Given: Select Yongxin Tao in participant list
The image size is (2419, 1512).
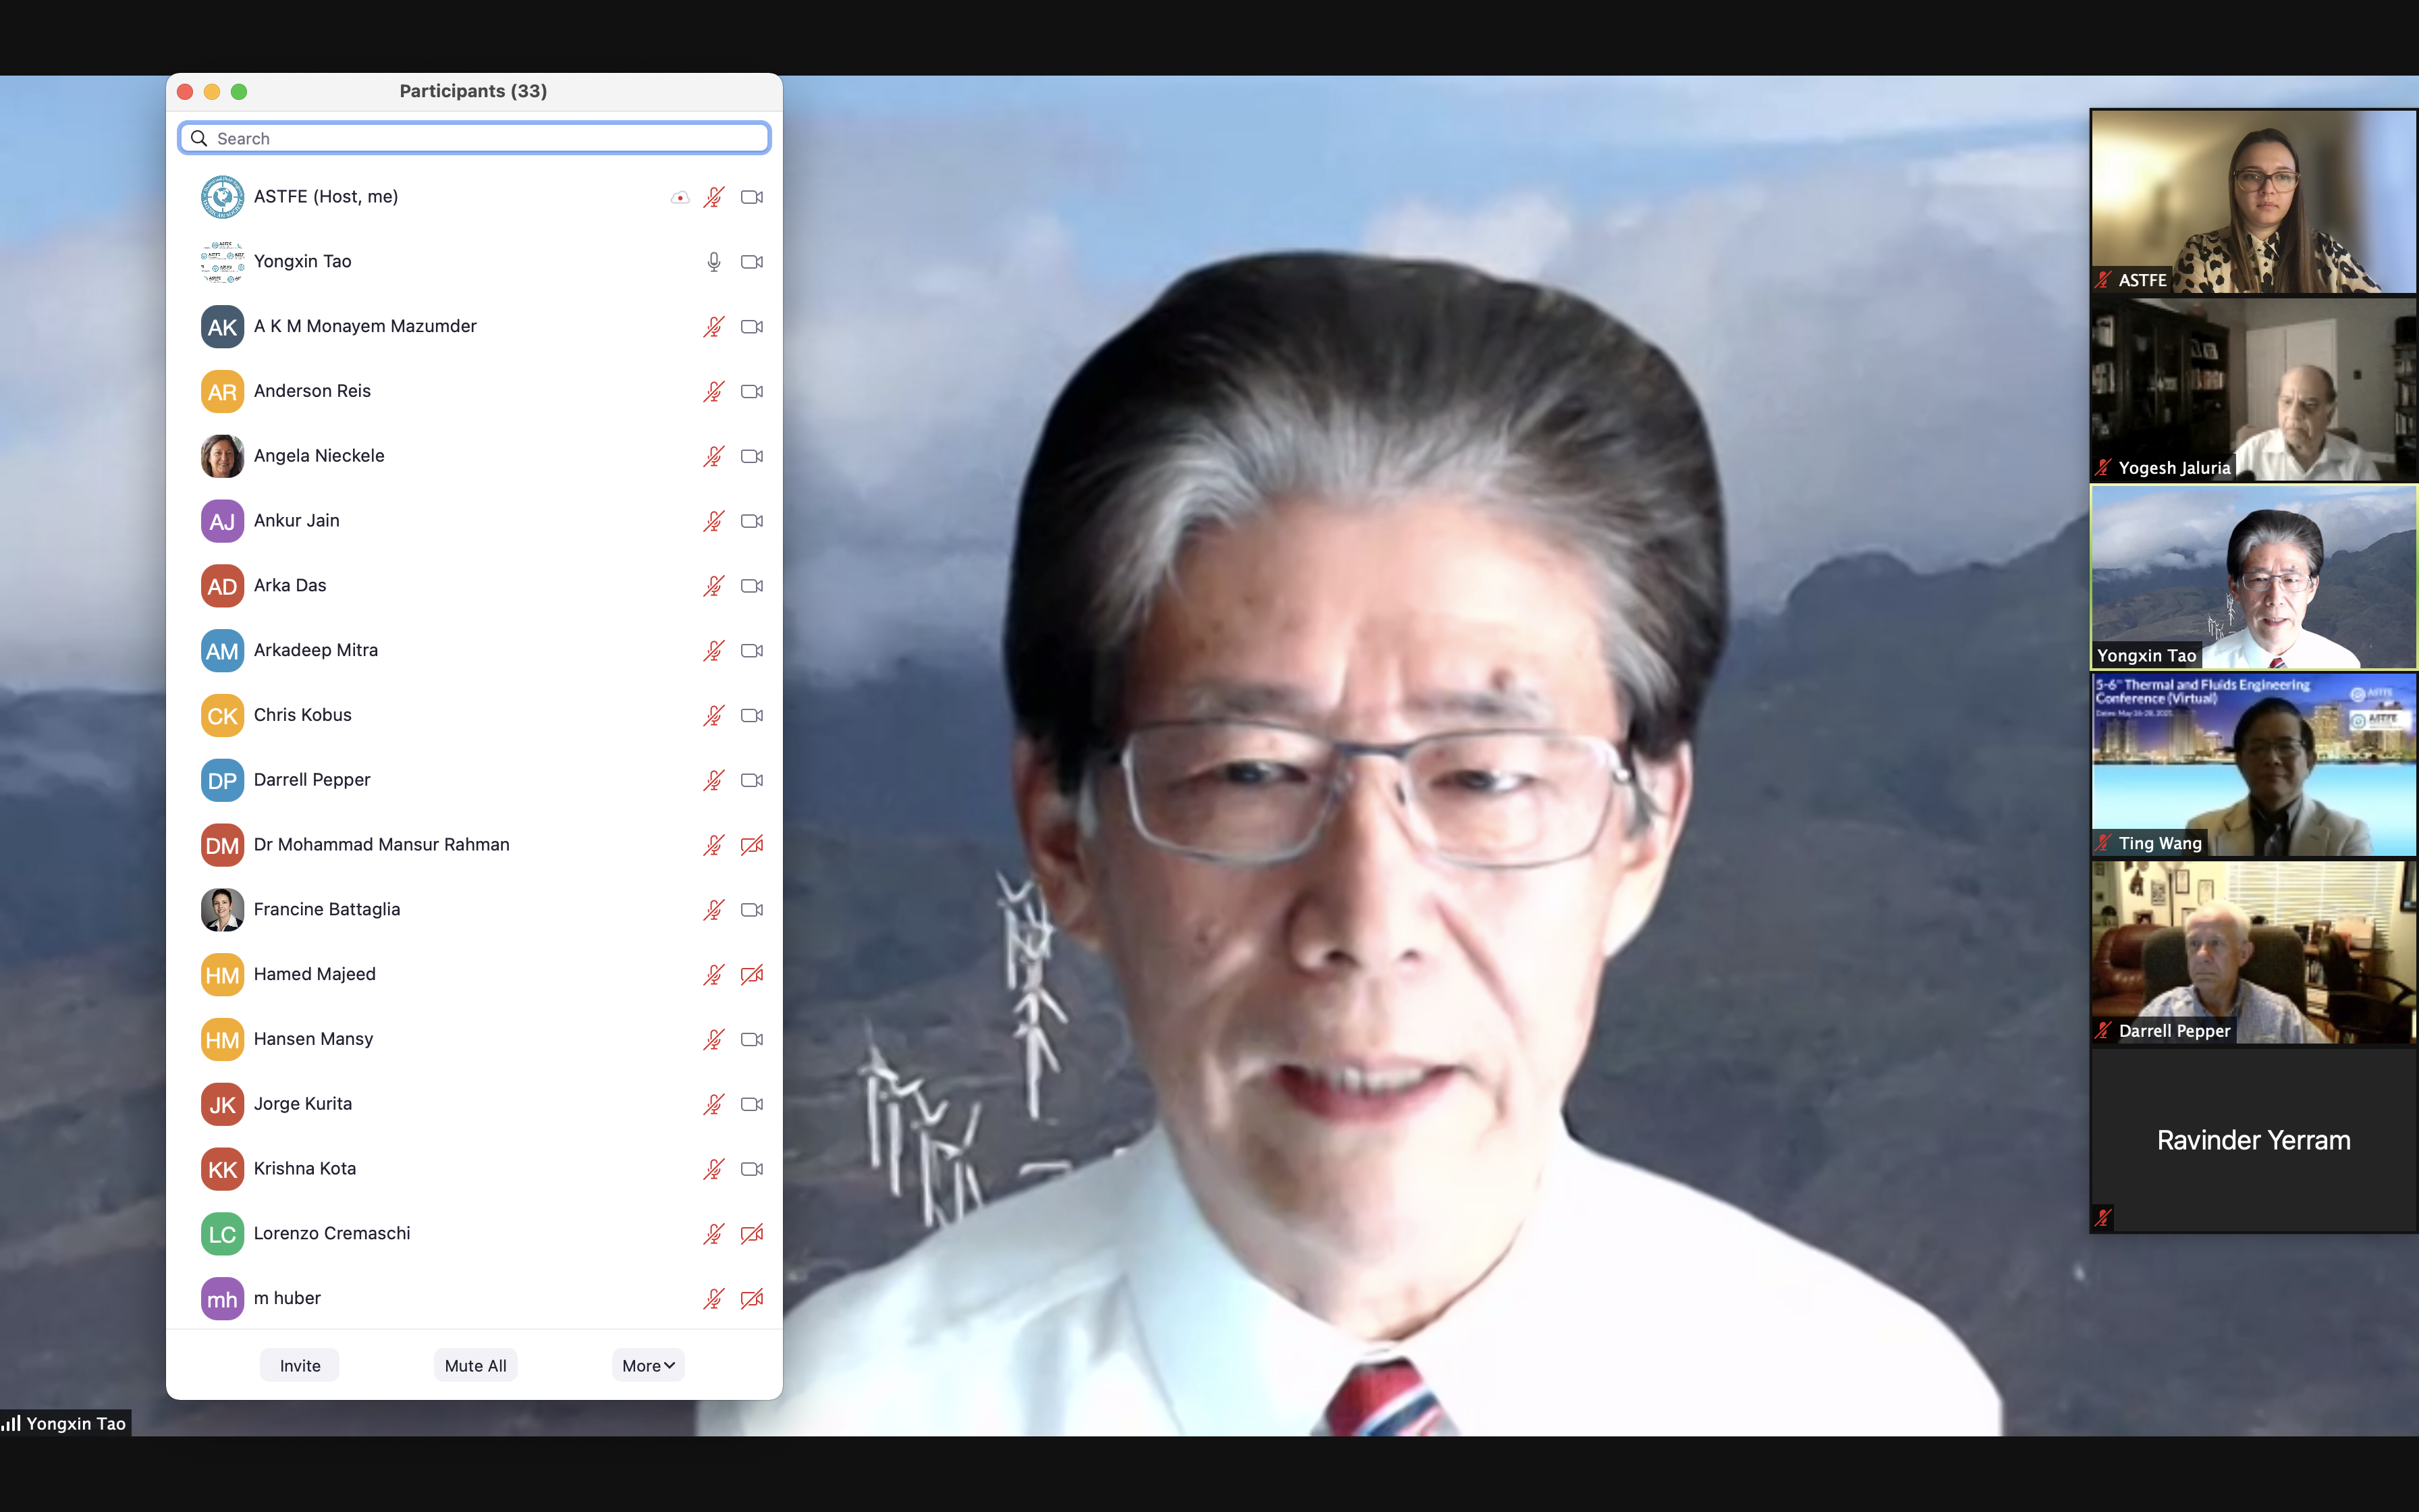Looking at the screenshot, I should (x=303, y=261).
